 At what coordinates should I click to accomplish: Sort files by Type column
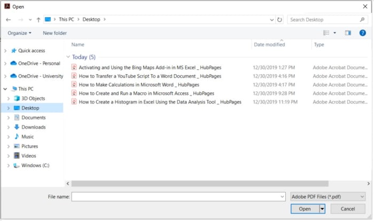pos(319,44)
